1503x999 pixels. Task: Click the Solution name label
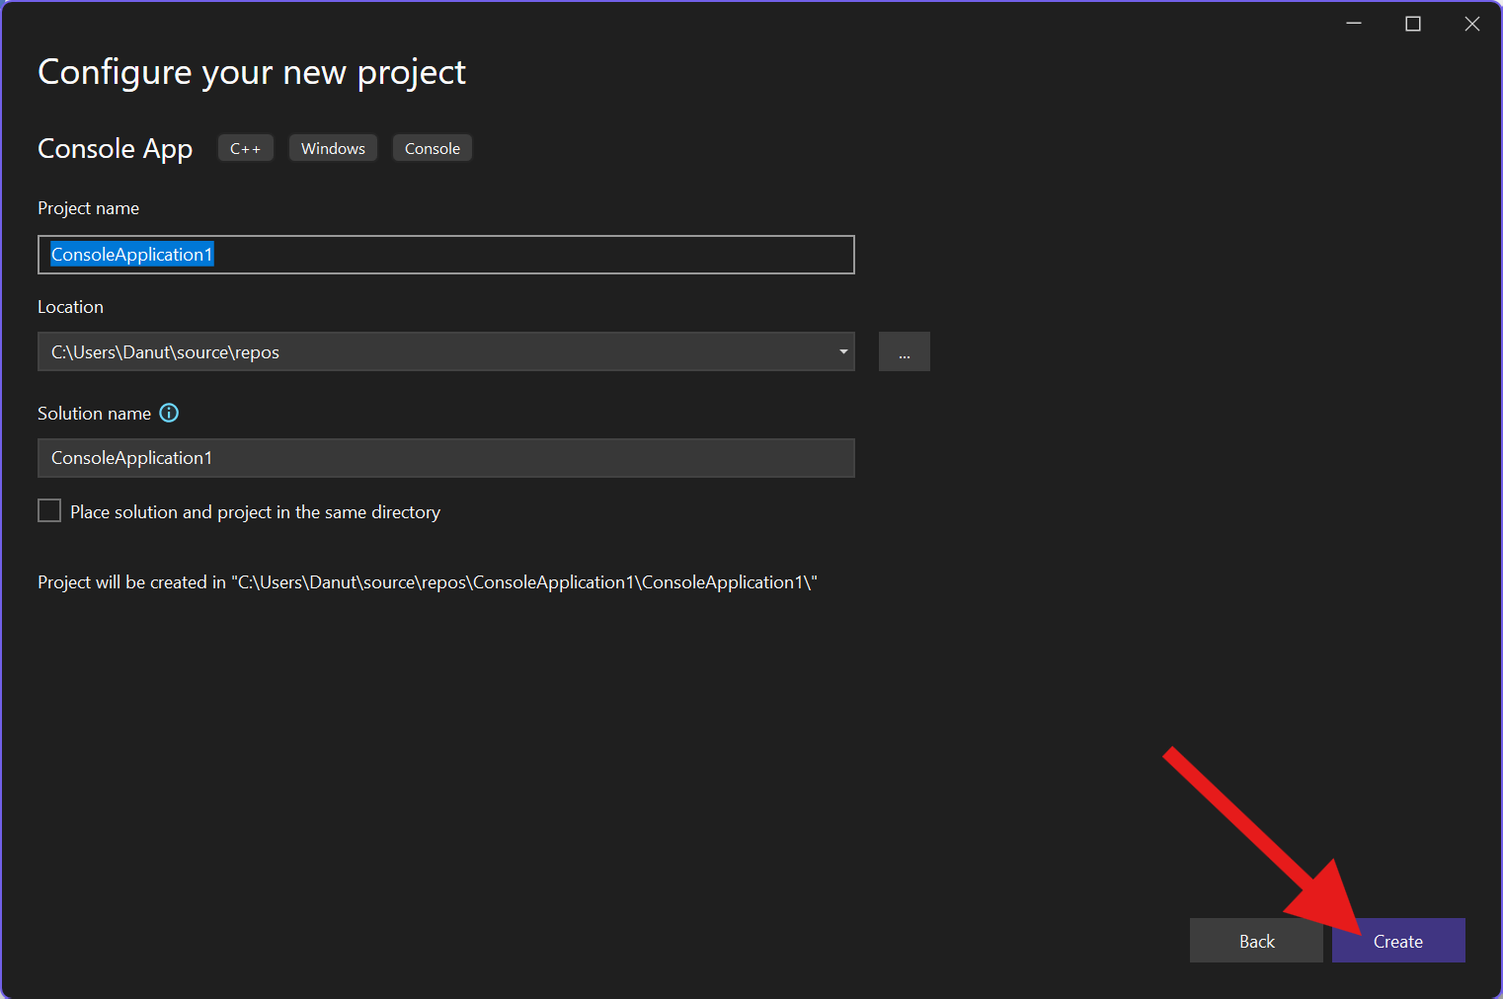click(95, 414)
